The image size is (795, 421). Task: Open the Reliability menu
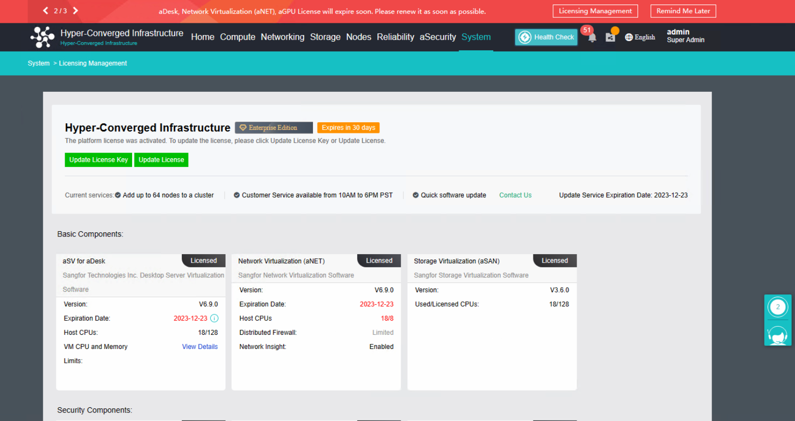coord(395,37)
